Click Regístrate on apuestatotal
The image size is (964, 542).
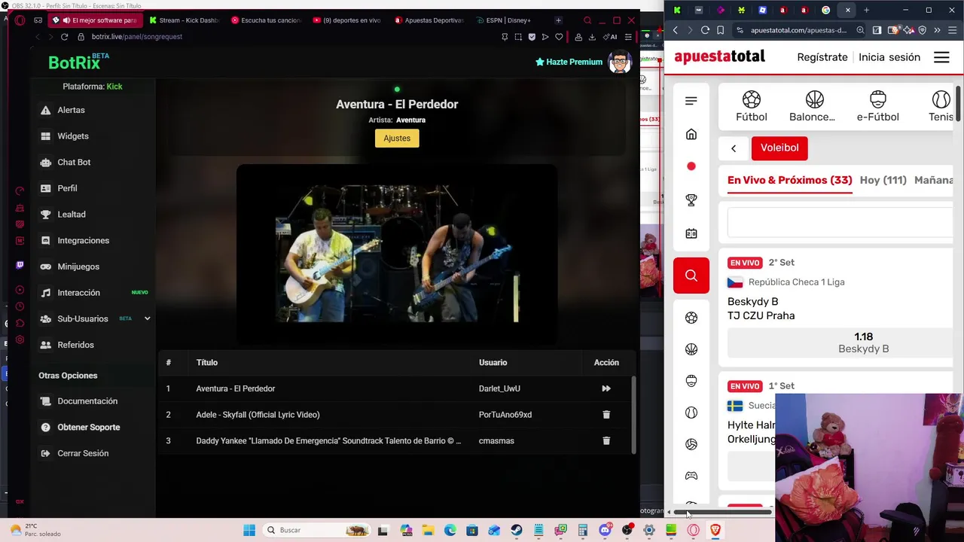pyautogui.click(x=822, y=57)
